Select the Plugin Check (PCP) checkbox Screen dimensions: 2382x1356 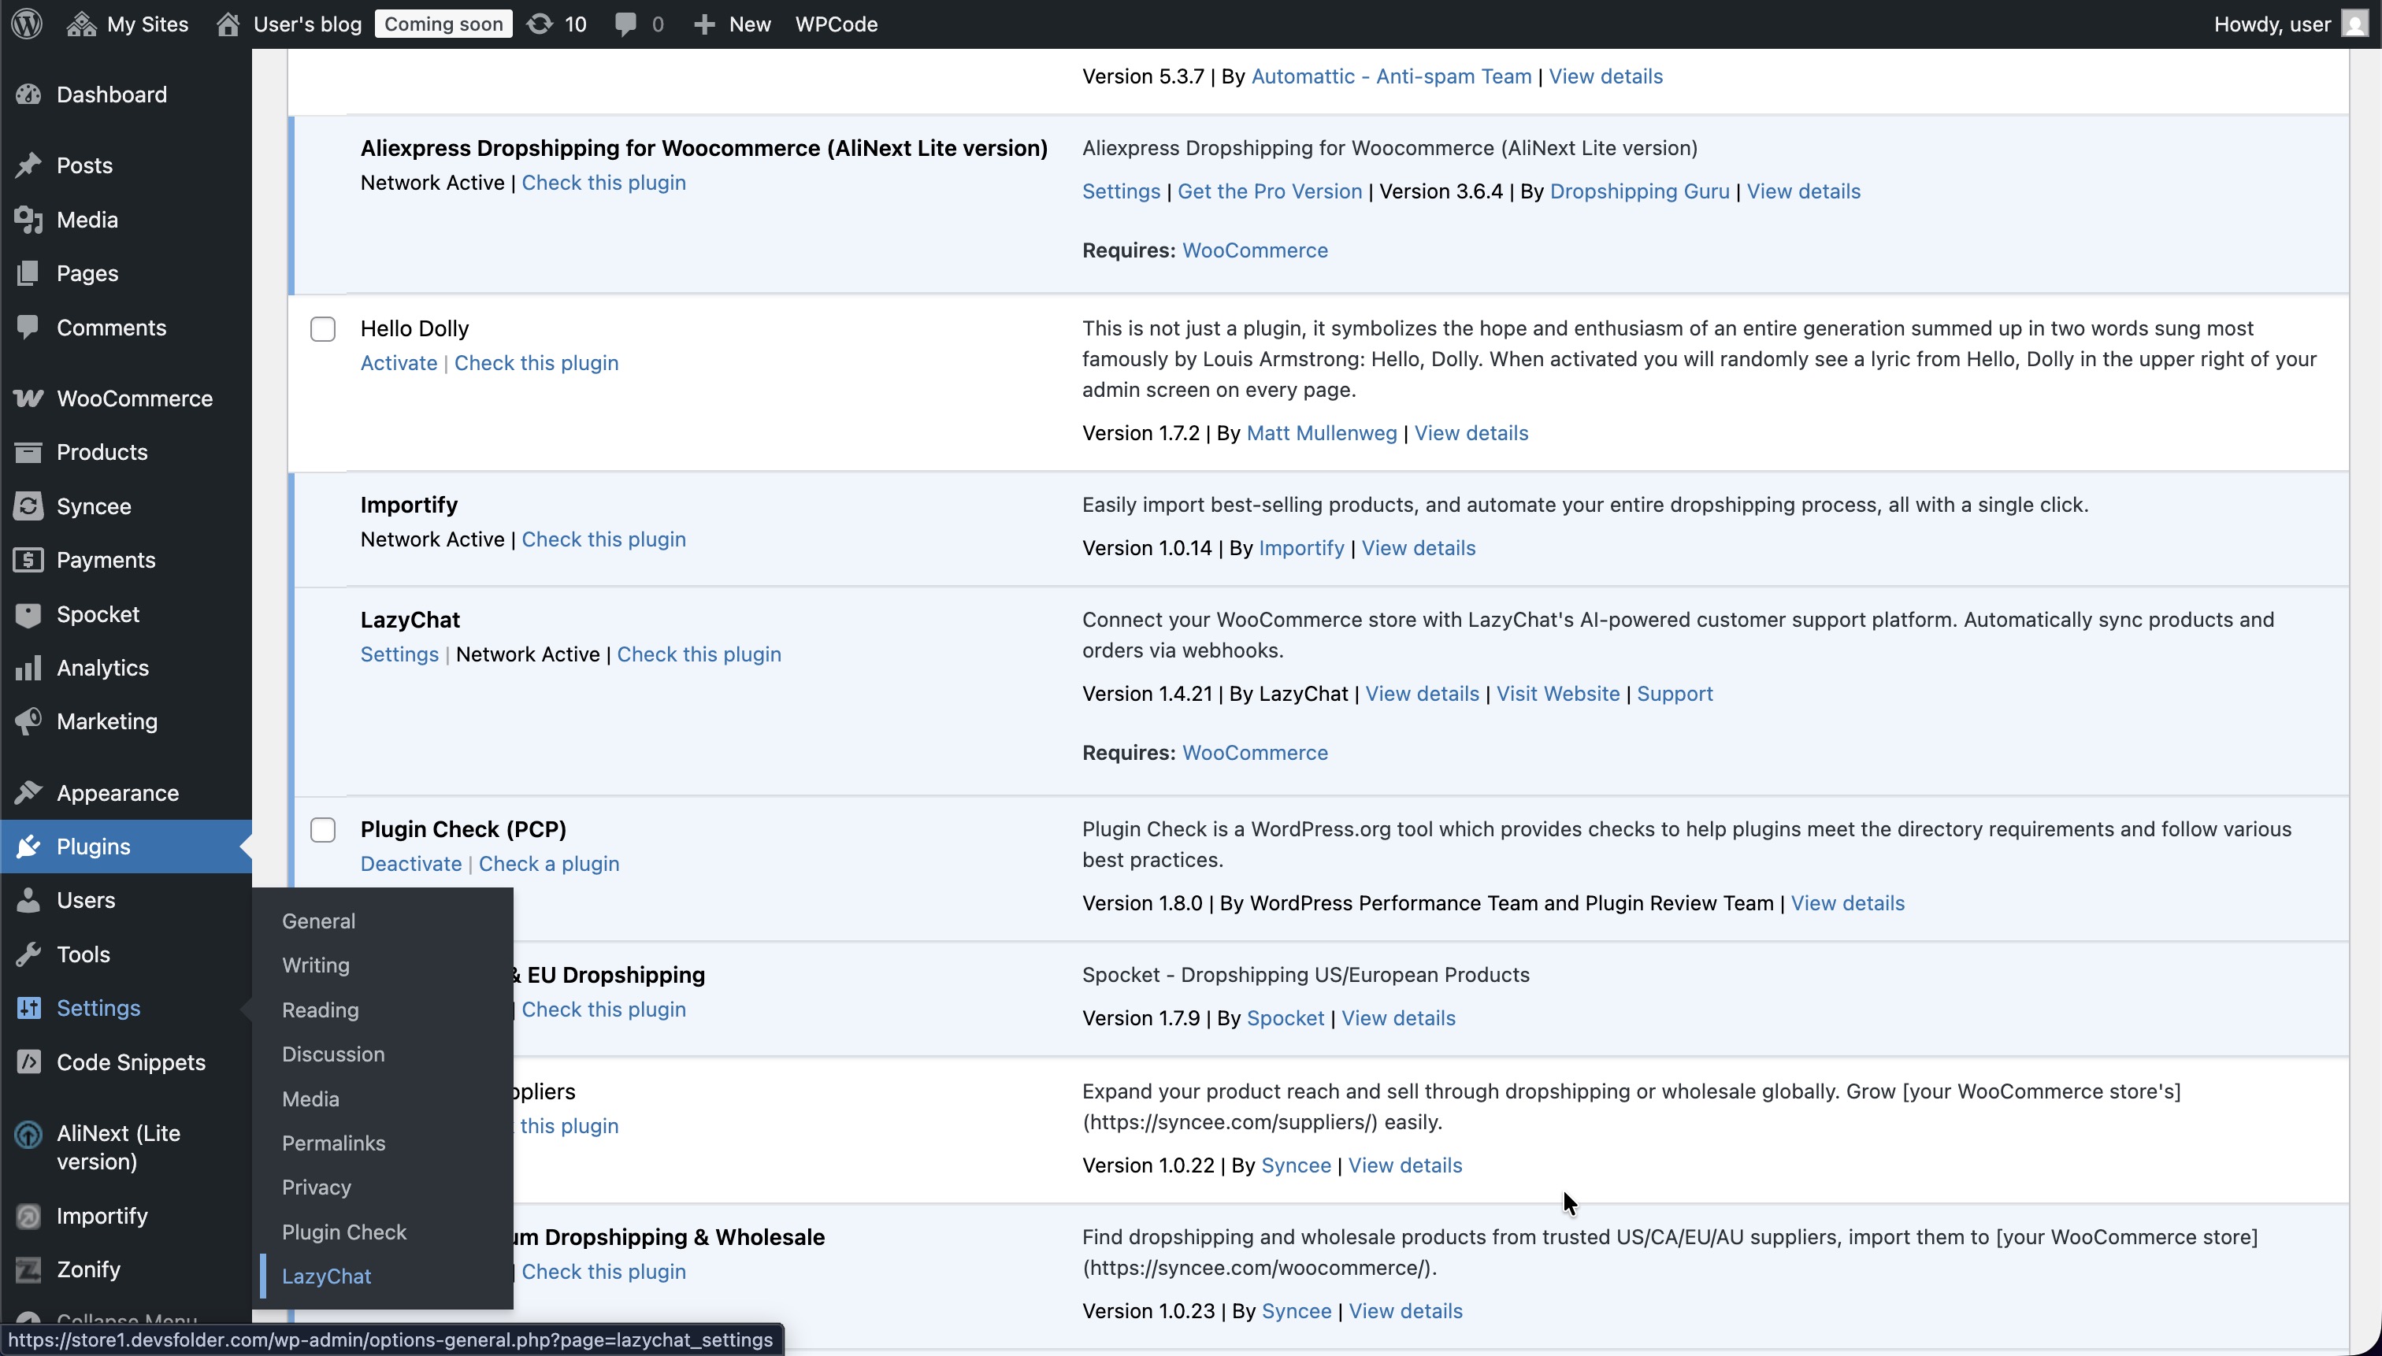pyautogui.click(x=322, y=830)
